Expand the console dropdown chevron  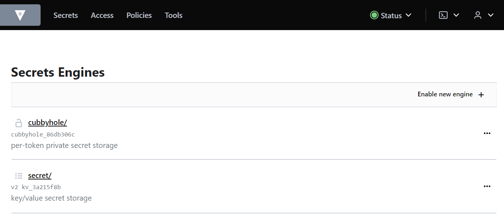[456, 15]
